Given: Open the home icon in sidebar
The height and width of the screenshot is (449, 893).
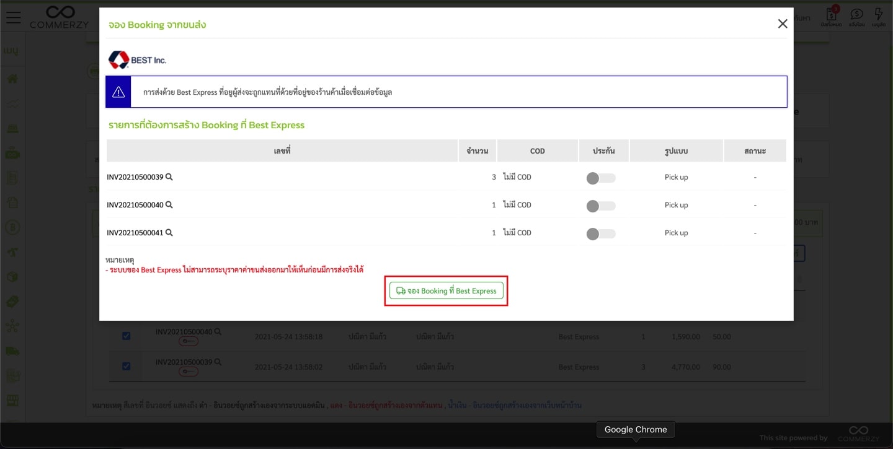Looking at the screenshot, I should tap(12, 79).
